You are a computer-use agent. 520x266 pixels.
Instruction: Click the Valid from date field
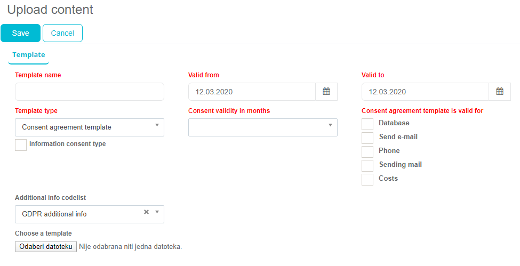252,92
